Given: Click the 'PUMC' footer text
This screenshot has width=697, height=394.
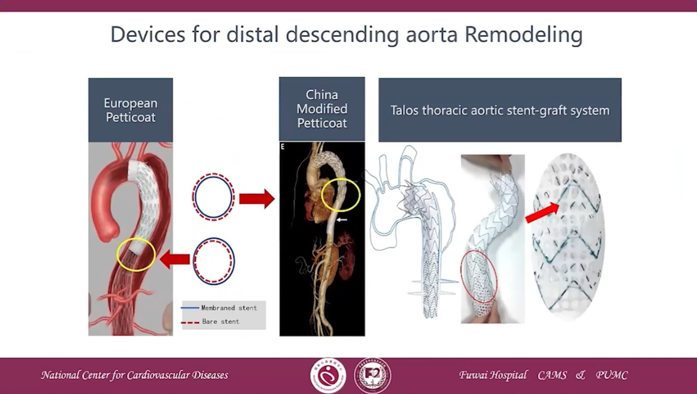Looking at the screenshot, I should click(612, 376).
